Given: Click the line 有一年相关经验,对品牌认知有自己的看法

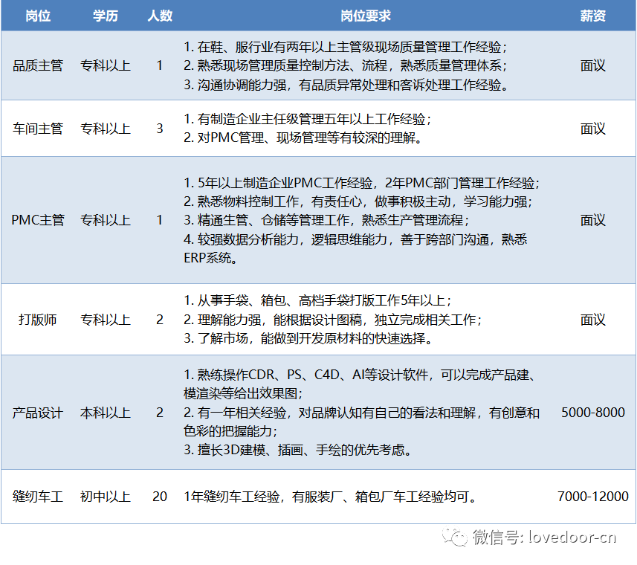Looking at the screenshot, I should point(361,413).
